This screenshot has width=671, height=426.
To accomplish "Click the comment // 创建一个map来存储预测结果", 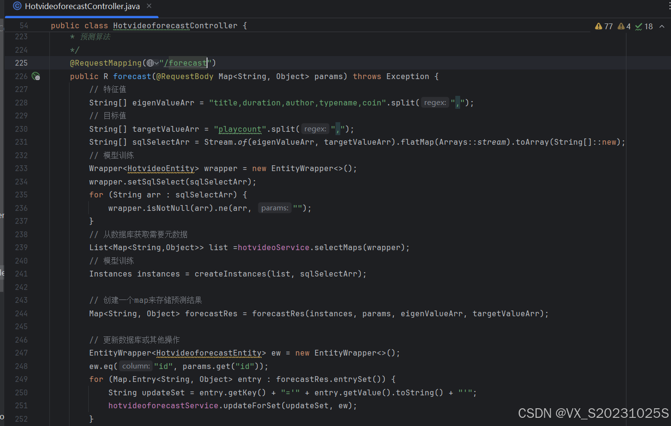I will click(146, 300).
